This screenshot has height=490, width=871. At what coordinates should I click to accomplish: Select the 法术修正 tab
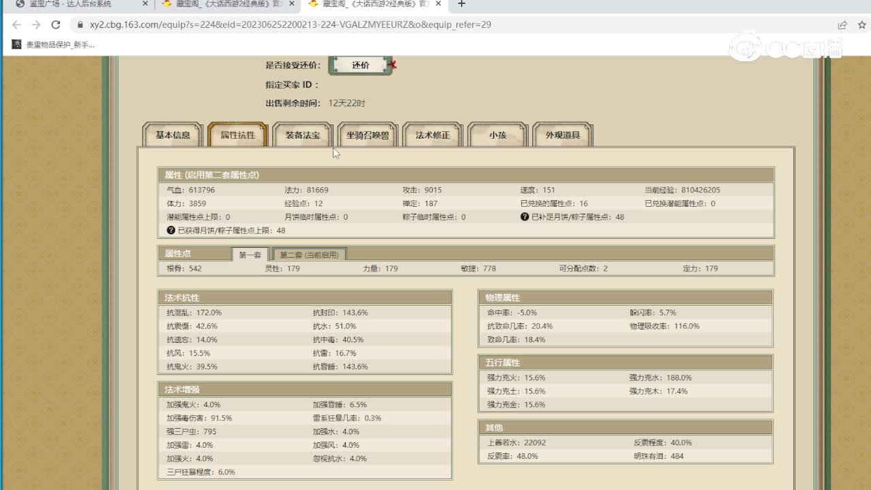[433, 135]
